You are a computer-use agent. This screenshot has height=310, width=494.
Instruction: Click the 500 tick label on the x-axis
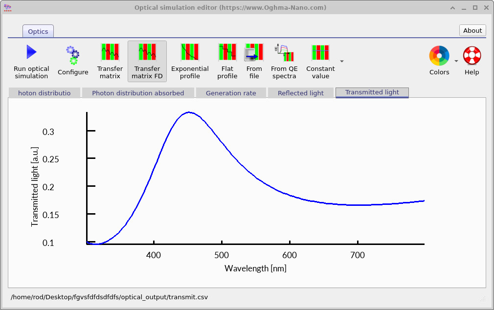point(222,255)
